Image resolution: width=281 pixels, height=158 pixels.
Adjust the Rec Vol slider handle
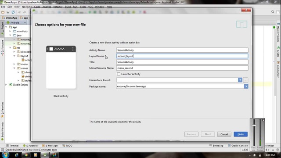pyautogui.click(x=254, y=126)
